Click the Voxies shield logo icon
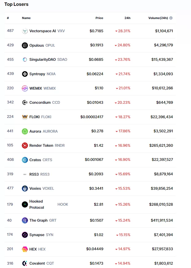The height and width of the screenshot is (268, 191). pos(25,188)
